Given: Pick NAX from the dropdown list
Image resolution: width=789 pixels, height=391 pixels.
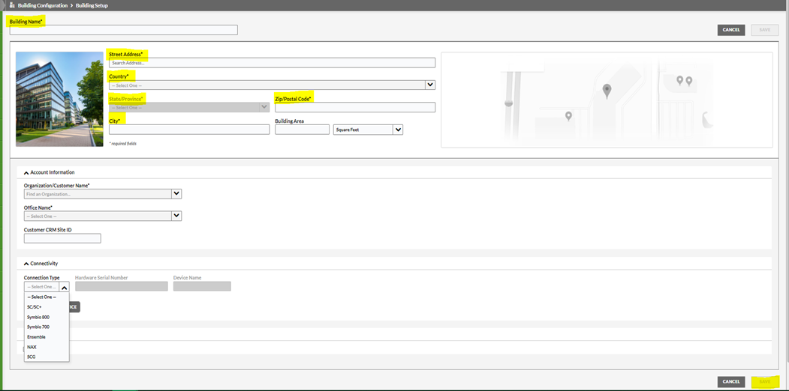Looking at the screenshot, I should coord(32,347).
